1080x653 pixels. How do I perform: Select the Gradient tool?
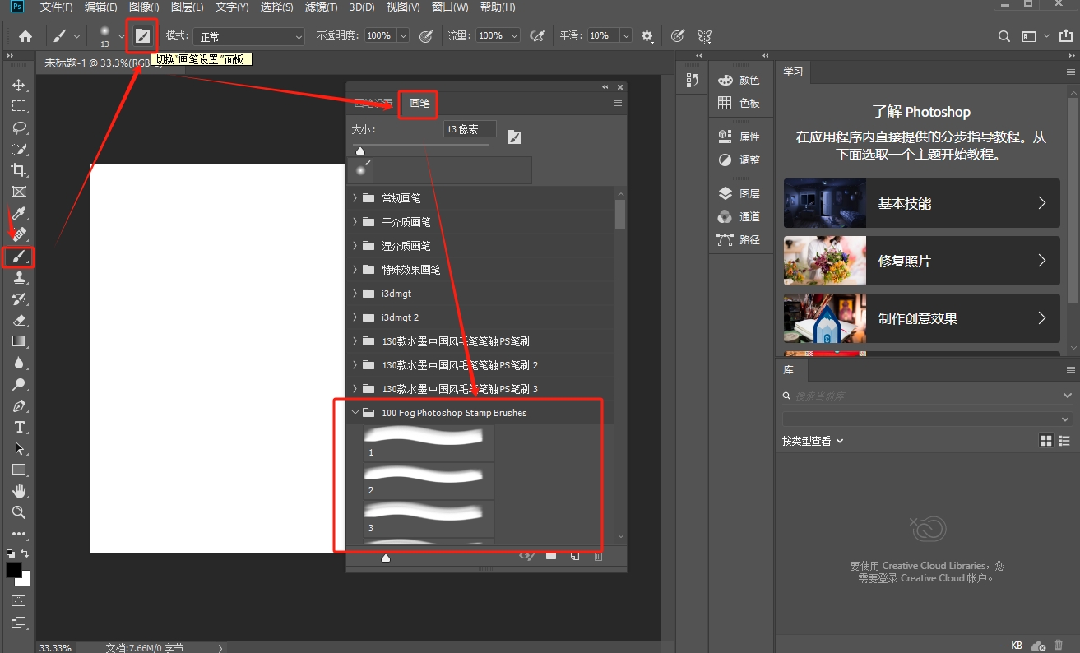pyautogui.click(x=19, y=341)
